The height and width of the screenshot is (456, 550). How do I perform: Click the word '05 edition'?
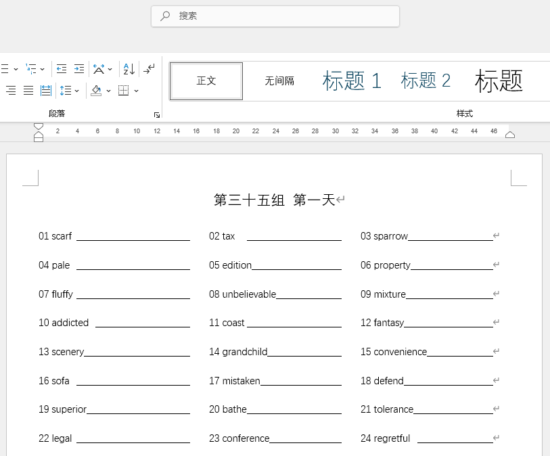pos(230,265)
